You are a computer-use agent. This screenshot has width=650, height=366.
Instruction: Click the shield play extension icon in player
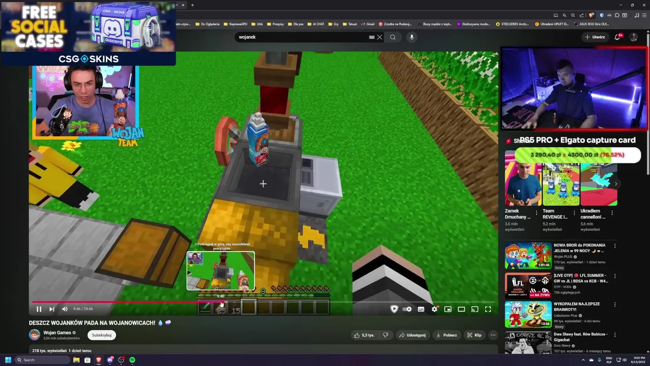tap(394, 309)
